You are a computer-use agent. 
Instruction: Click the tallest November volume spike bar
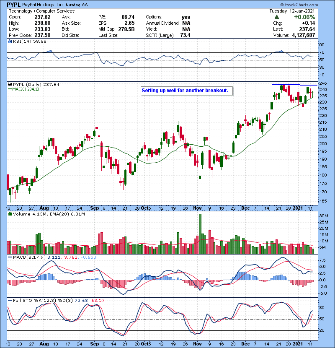coord(200,234)
